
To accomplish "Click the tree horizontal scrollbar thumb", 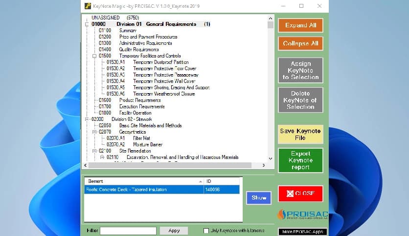I will coord(170,165).
